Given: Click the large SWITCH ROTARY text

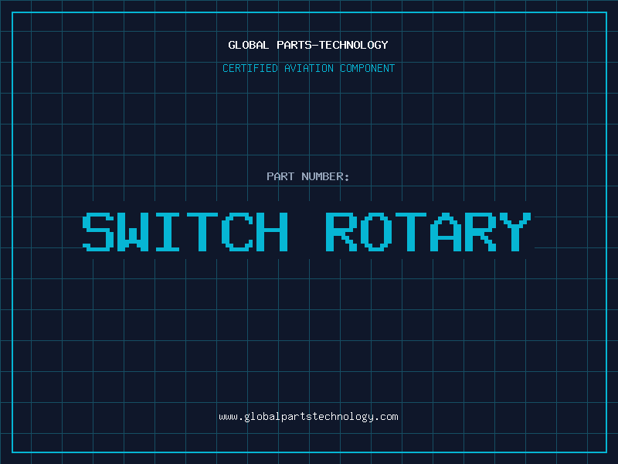Looking at the screenshot, I should [307, 231].
